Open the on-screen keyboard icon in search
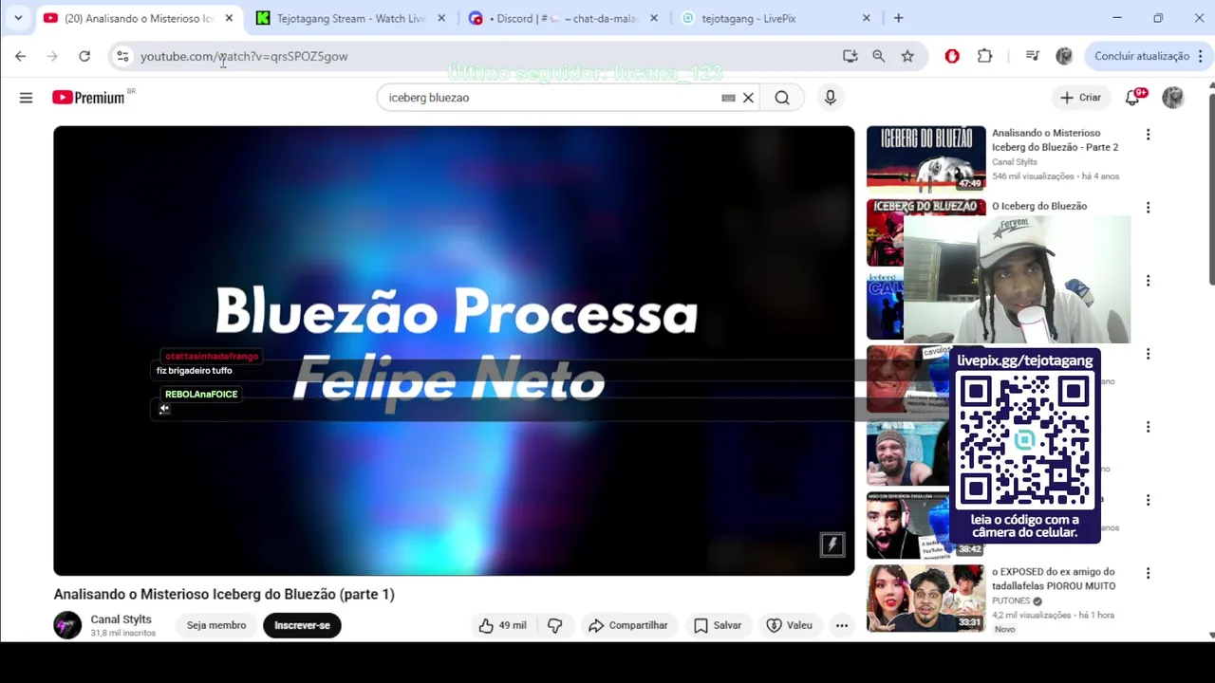This screenshot has width=1215, height=683. [x=728, y=98]
